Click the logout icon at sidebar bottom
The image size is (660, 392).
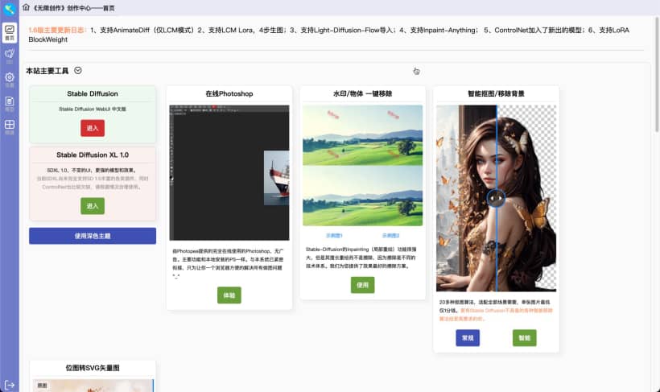pos(10,385)
